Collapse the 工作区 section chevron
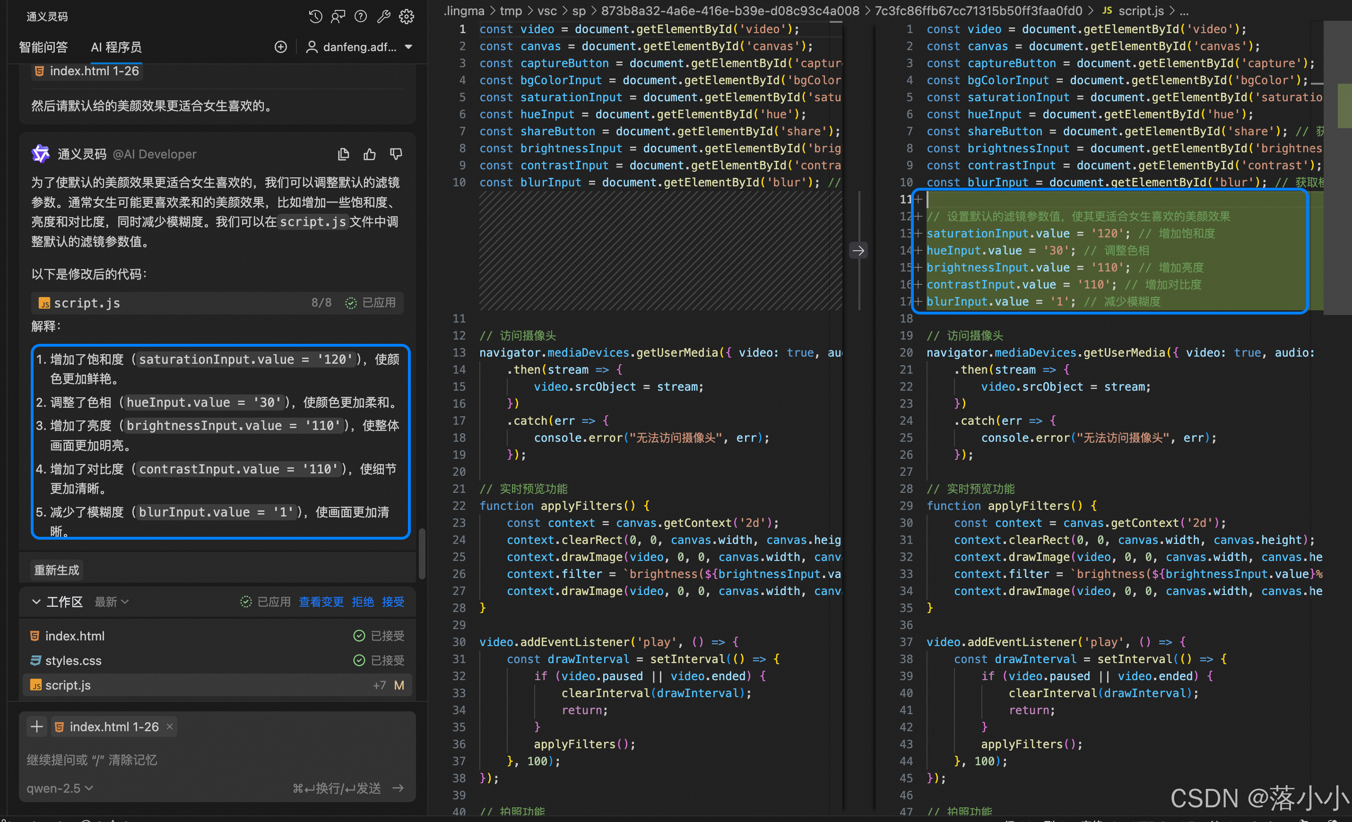 click(36, 602)
